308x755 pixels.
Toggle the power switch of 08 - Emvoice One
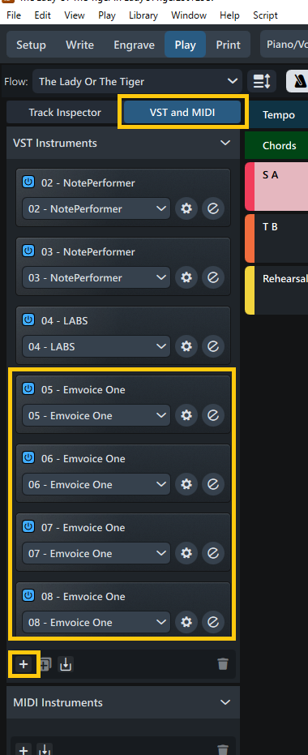(x=28, y=595)
